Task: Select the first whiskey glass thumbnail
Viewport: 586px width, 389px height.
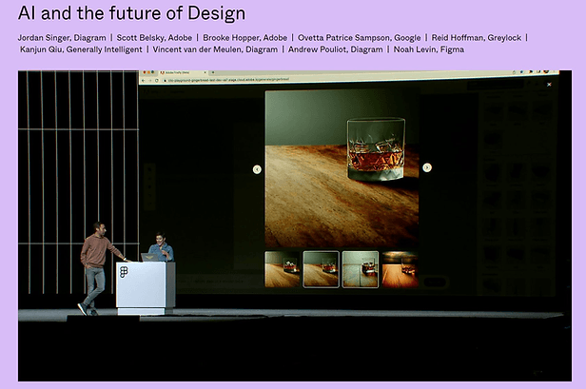Action: (x=283, y=269)
